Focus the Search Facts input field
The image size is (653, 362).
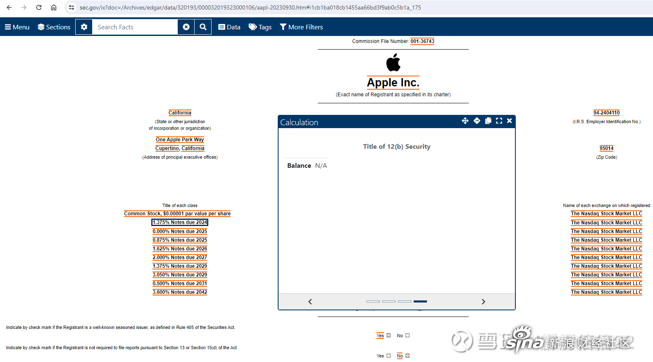pyautogui.click(x=135, y=27)
